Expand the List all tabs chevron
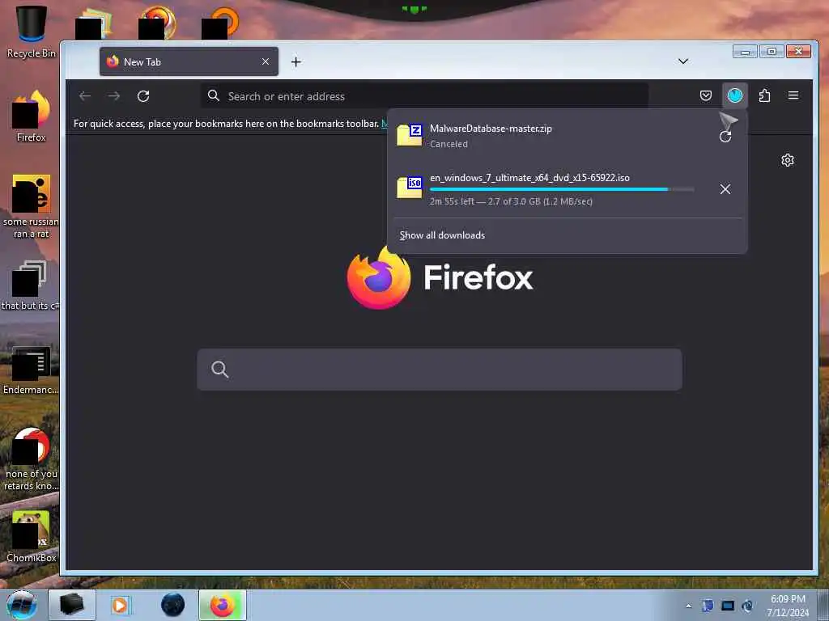This screenshot has width=829, height=621. 683,61
